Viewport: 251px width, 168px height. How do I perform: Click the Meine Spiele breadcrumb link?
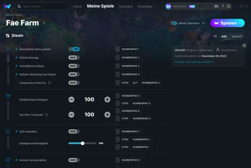point(15,15)
